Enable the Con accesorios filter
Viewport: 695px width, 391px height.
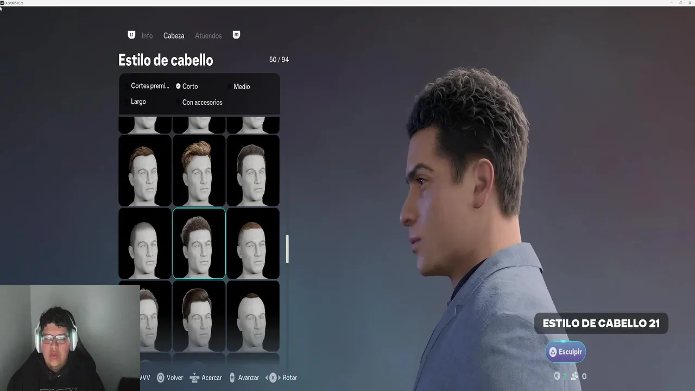click(199, 102)
